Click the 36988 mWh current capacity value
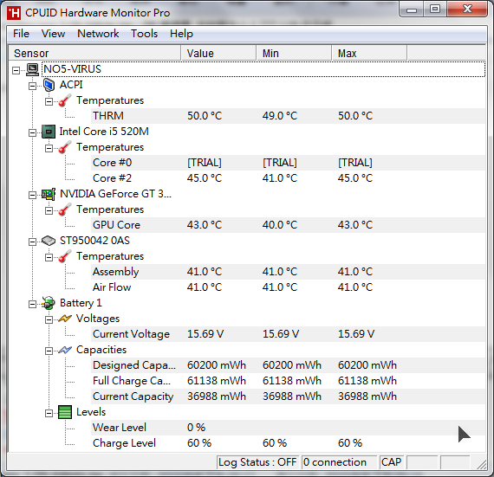 point(217,396)
